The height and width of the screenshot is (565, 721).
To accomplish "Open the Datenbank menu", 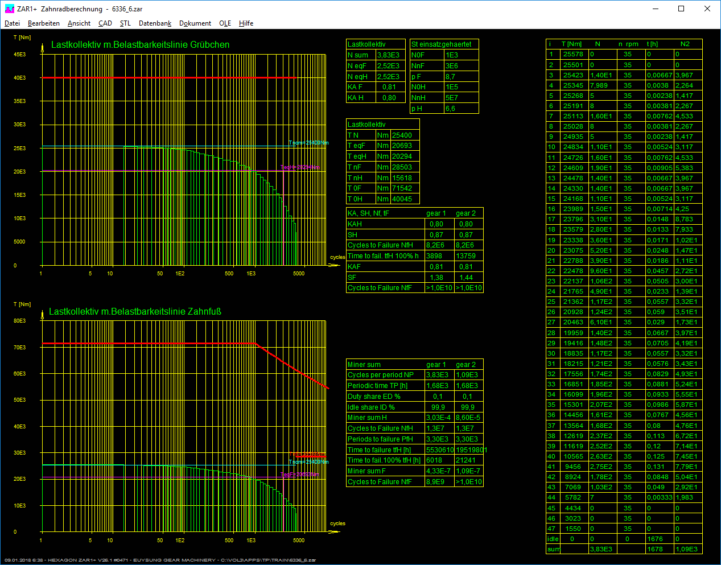I will [155, 23].
